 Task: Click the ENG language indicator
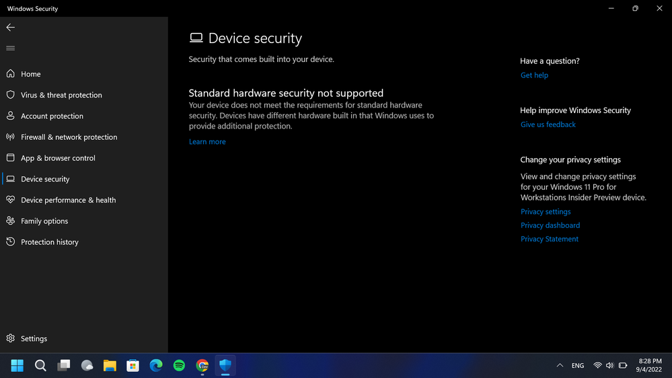point(578,366)
